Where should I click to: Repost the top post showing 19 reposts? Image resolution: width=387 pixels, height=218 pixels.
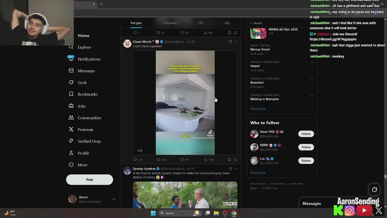[158, 33]
